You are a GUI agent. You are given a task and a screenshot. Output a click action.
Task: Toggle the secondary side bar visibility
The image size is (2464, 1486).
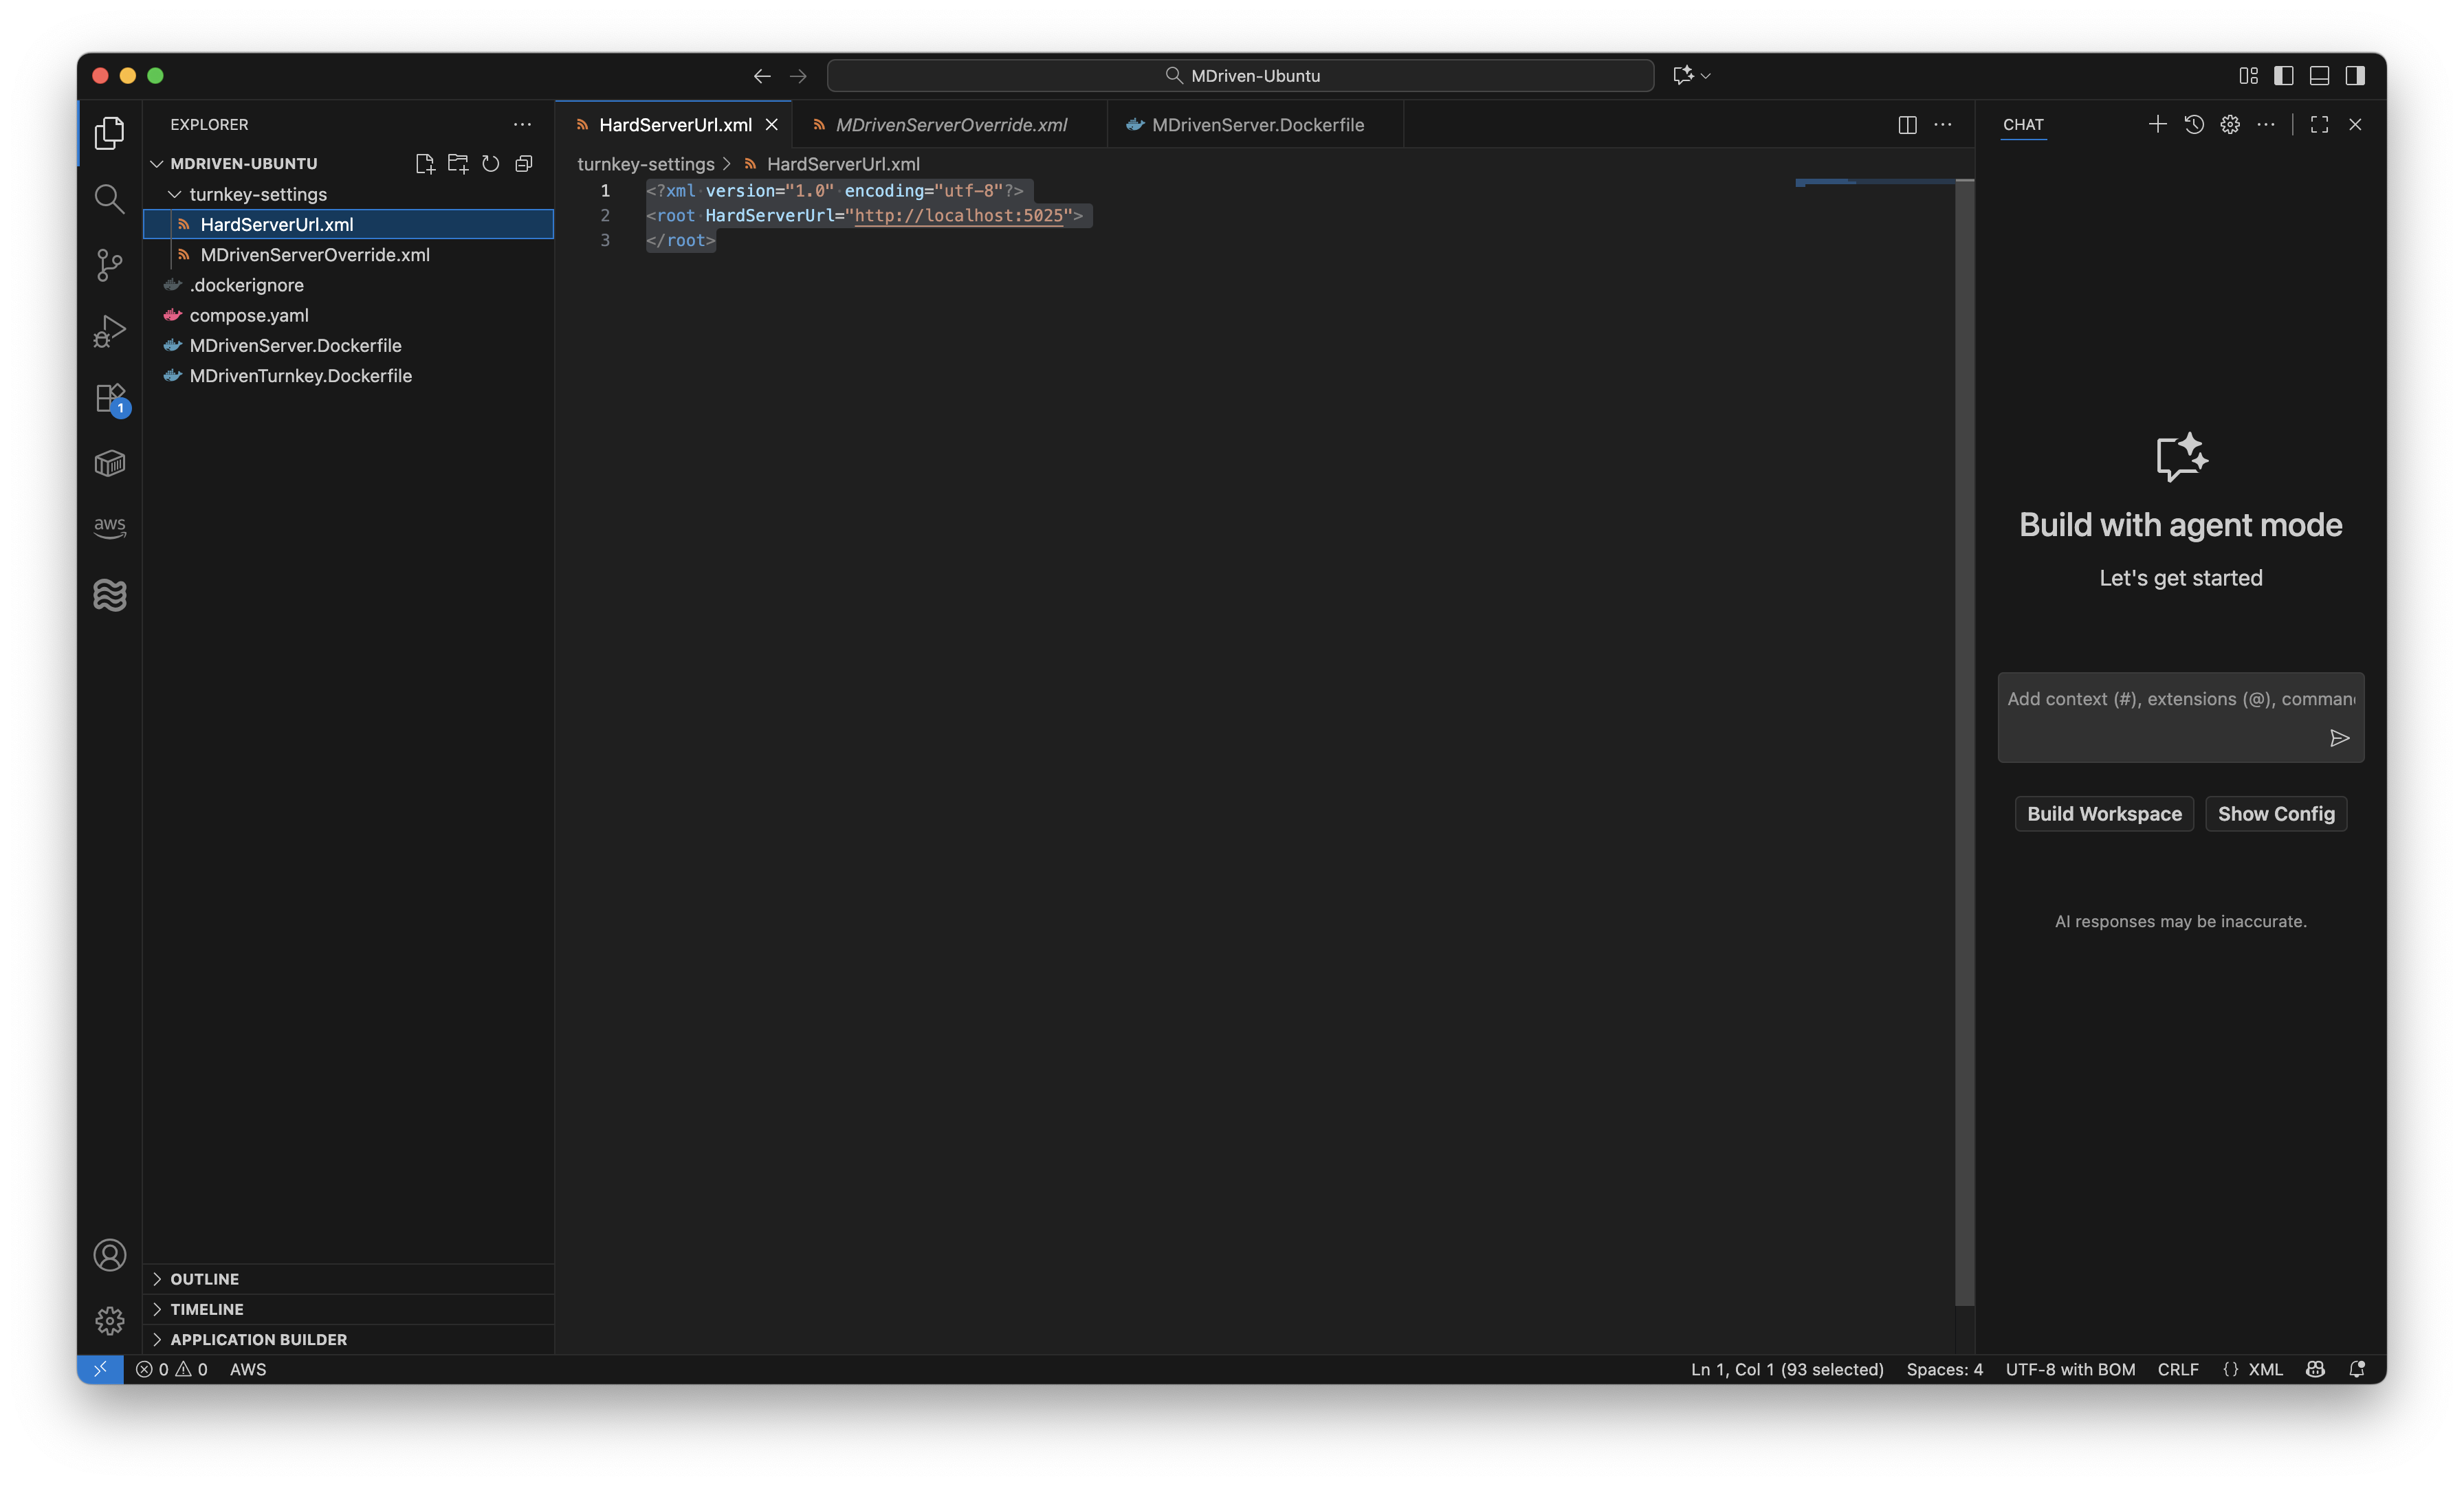pyautogui.click(x=2355, y=76)
